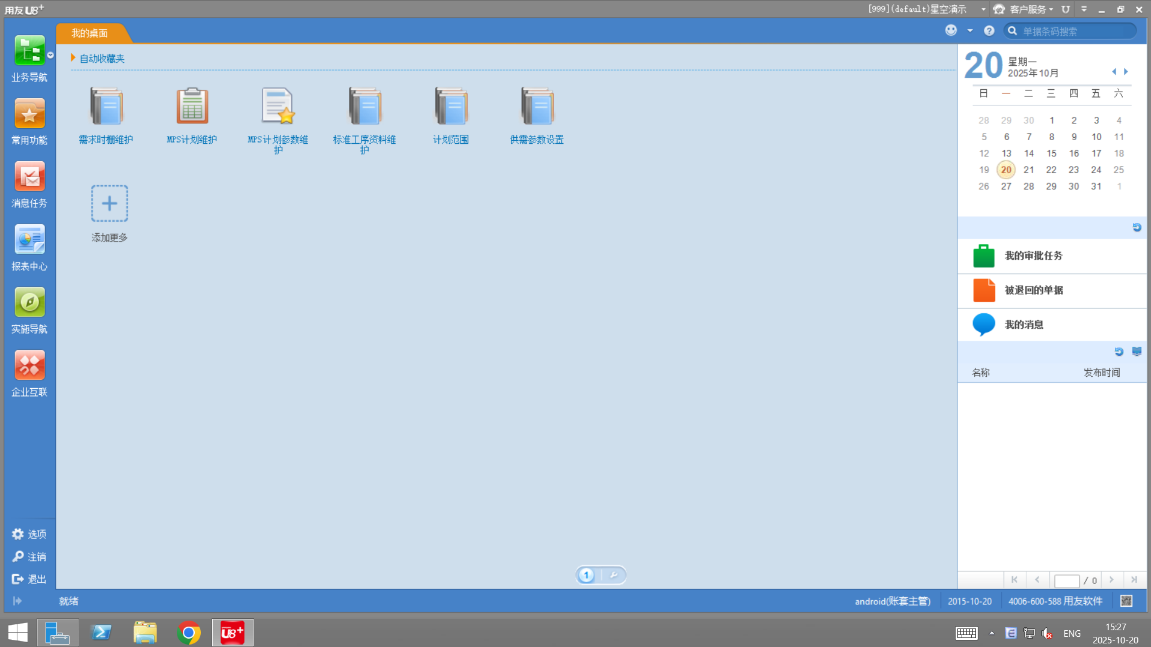Open the 客户服务 menu

click(1027, 9)
